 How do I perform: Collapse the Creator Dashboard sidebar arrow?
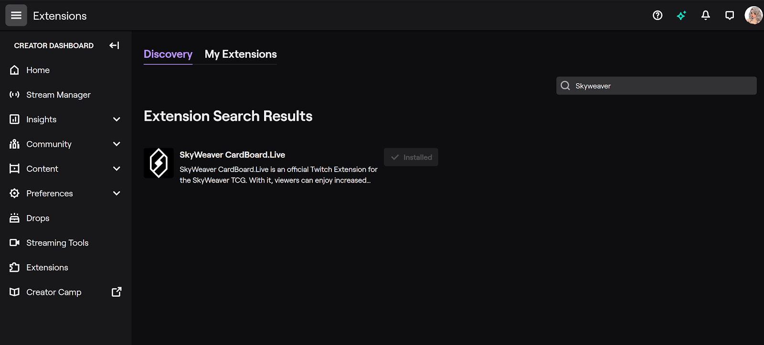[114, 45]
